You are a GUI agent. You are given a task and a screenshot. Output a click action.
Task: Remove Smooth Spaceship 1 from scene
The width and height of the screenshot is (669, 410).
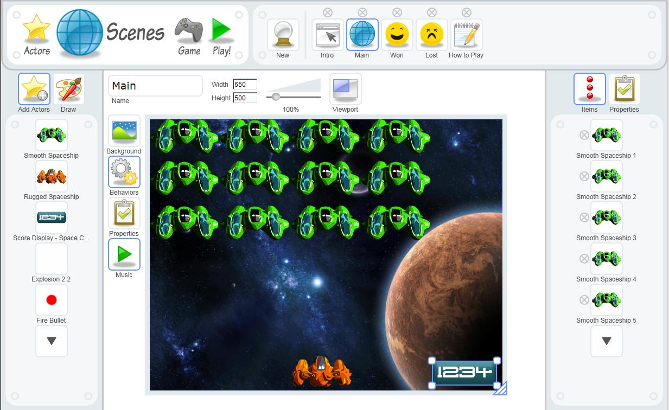pyautogui.click(x=584, y=135)
